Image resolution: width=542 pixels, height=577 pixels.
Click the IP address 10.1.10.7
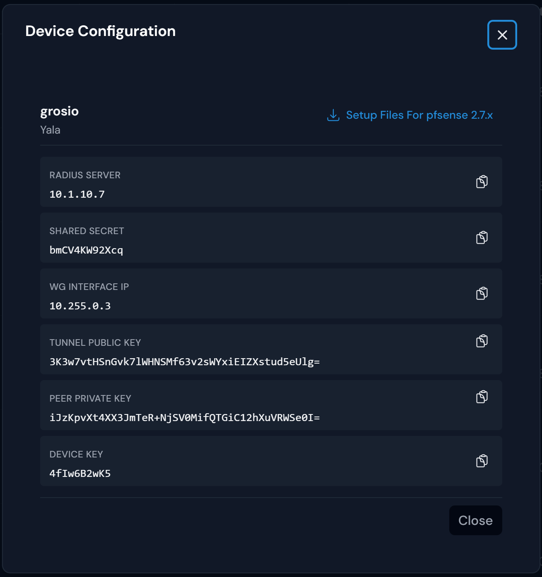(x=77, y=193)
